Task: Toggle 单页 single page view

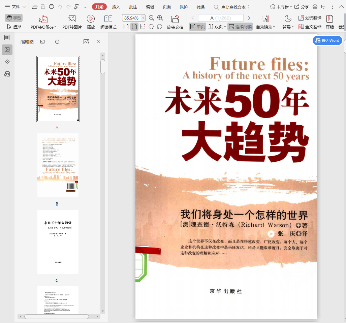Action: tap(197, 27)
